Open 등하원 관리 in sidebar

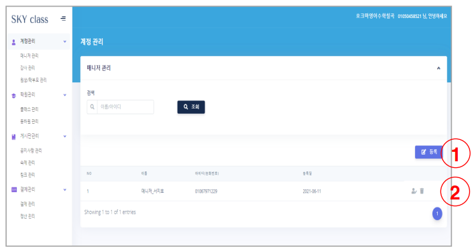pos(29,121)
